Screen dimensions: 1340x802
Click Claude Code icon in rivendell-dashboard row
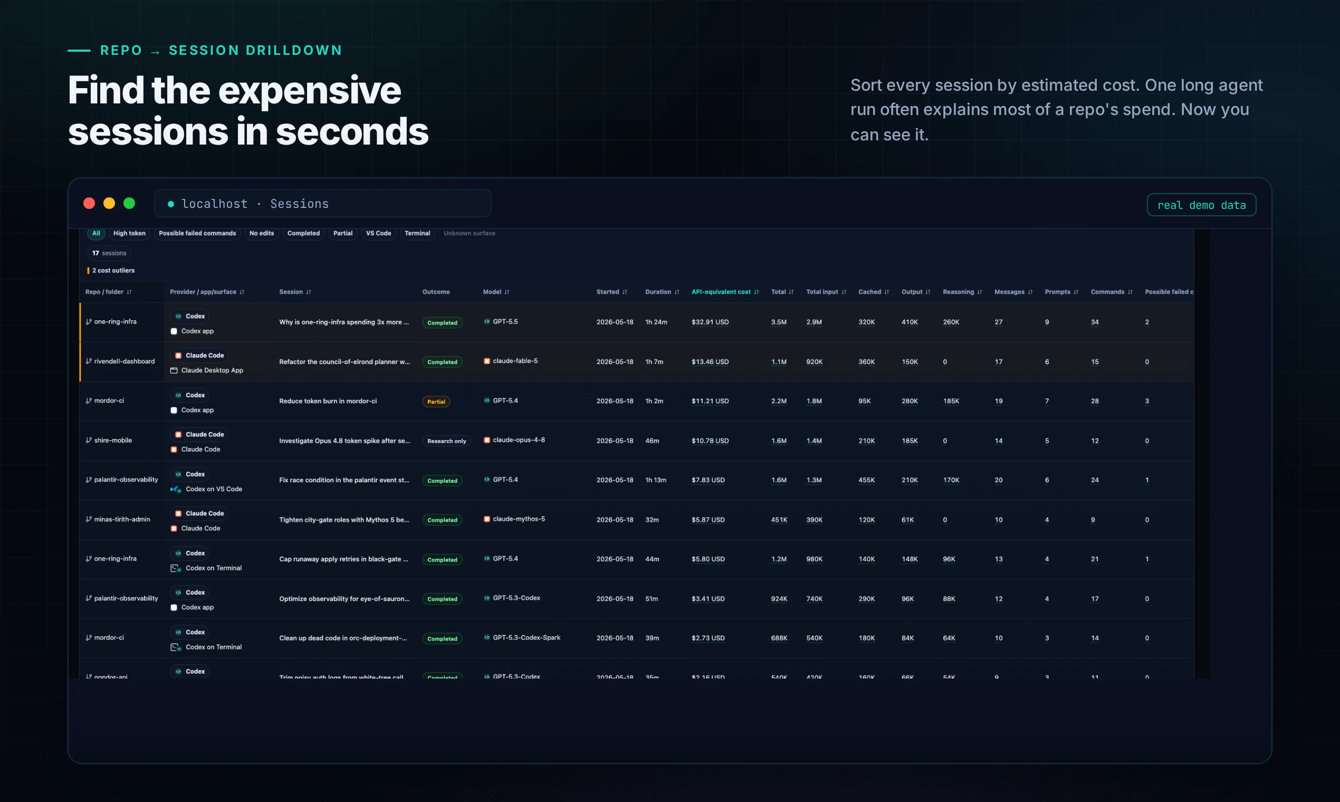[x=178, y=356]
